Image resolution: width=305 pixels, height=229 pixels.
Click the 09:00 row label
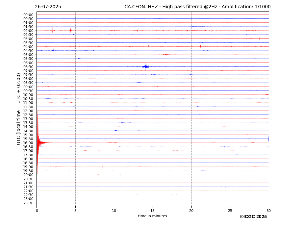[28, 87]
